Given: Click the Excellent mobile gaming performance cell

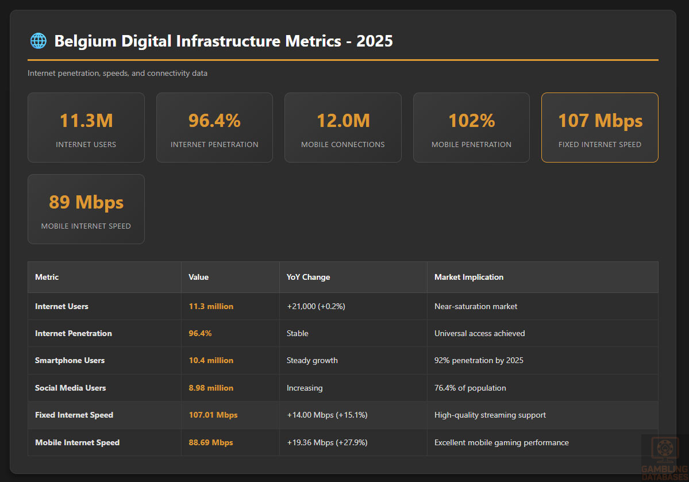Looking at the screenshot, I should point(501,442).
